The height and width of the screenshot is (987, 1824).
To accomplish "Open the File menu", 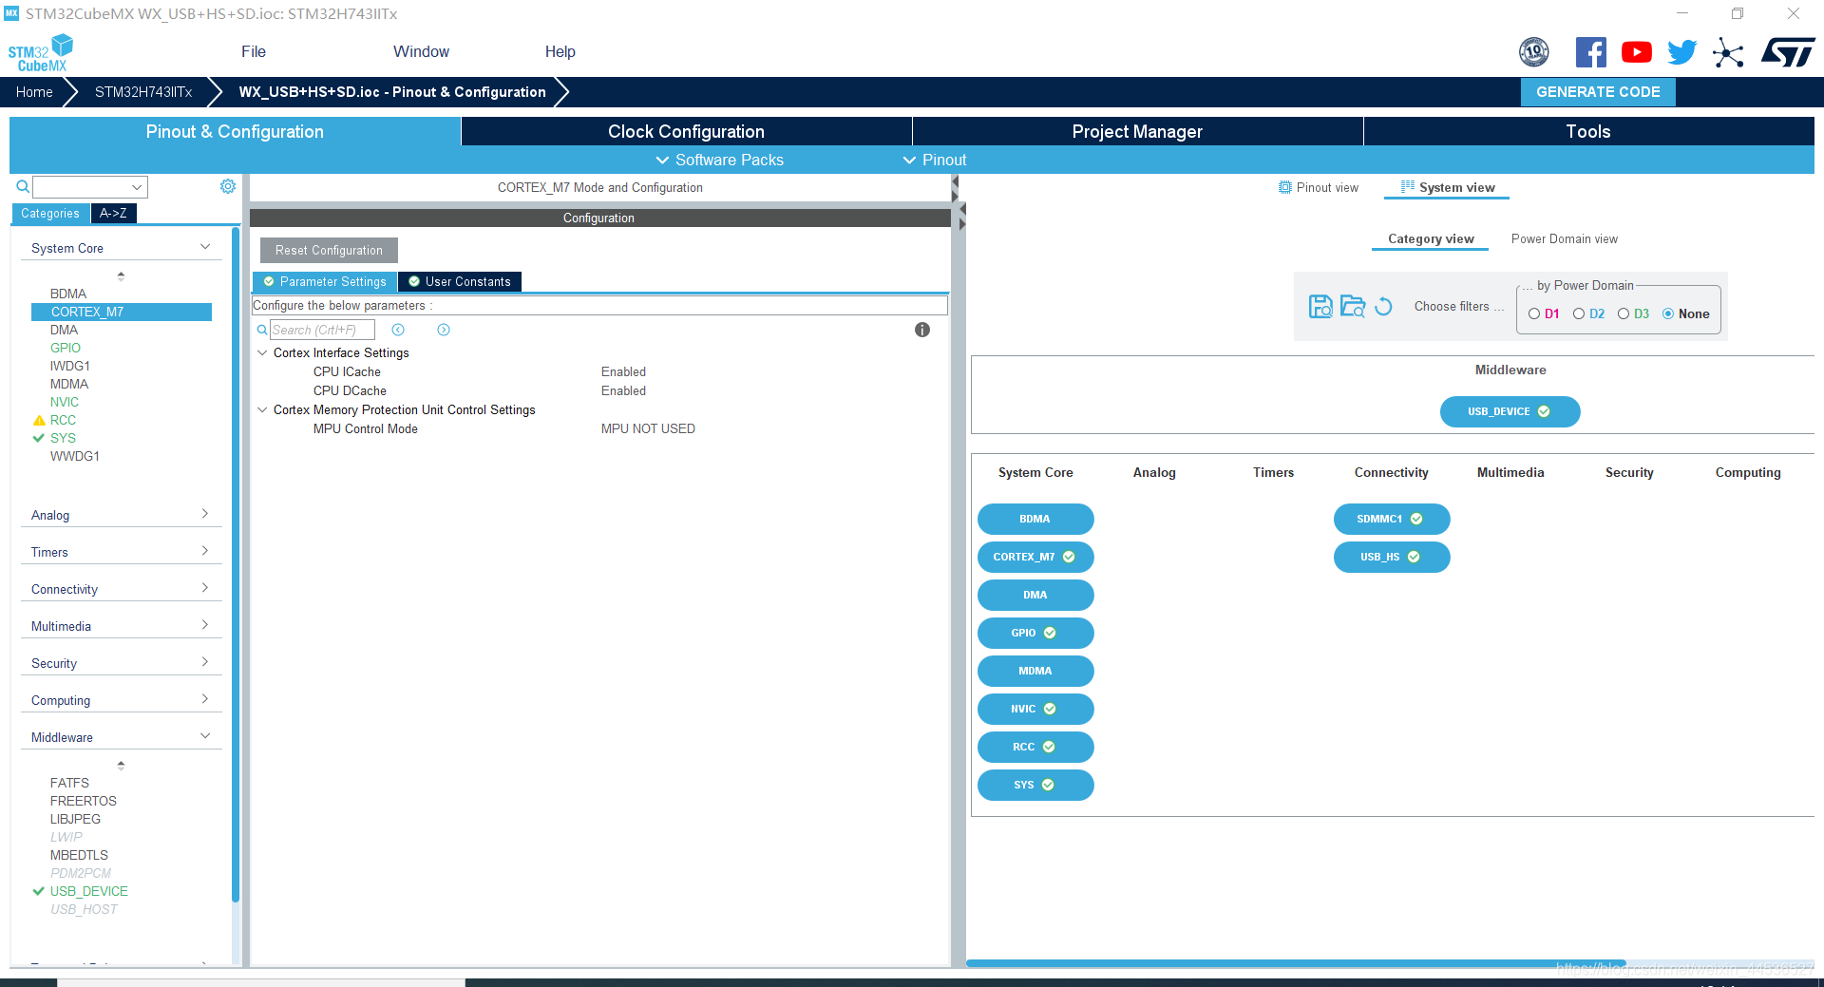I will click(x=254, y=51).
